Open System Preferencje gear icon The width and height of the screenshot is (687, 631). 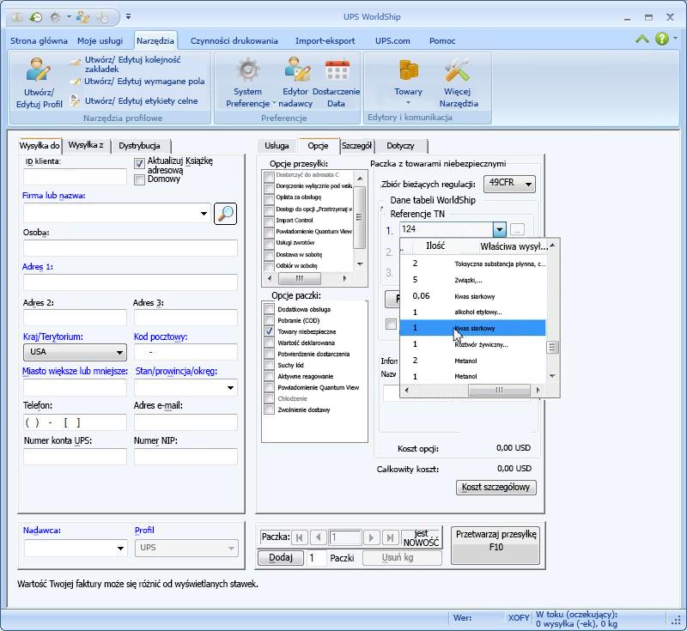coord(248,70)
